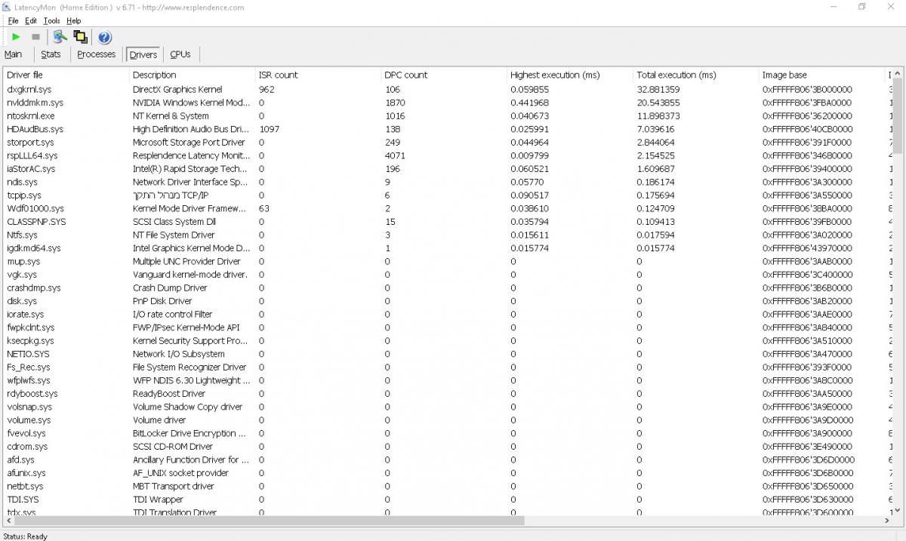Select the ntoskrnl.exe row
This screenshot has width=906, height=541.
tap(447, 115)
